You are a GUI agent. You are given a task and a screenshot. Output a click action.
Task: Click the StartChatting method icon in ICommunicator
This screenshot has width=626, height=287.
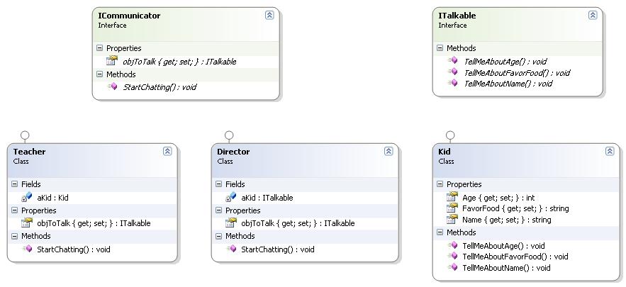[x=113, y=86]
